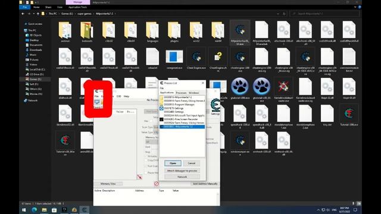Select the languages folder

point(152,32)
